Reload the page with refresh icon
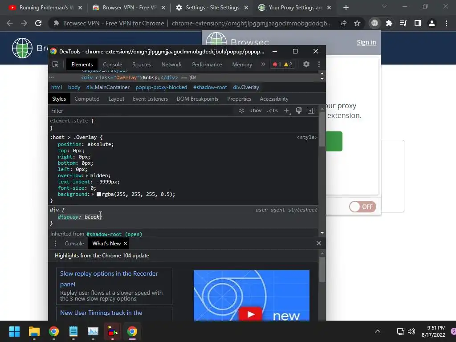This screenshot has height=342, width=456. coord(38,23)
